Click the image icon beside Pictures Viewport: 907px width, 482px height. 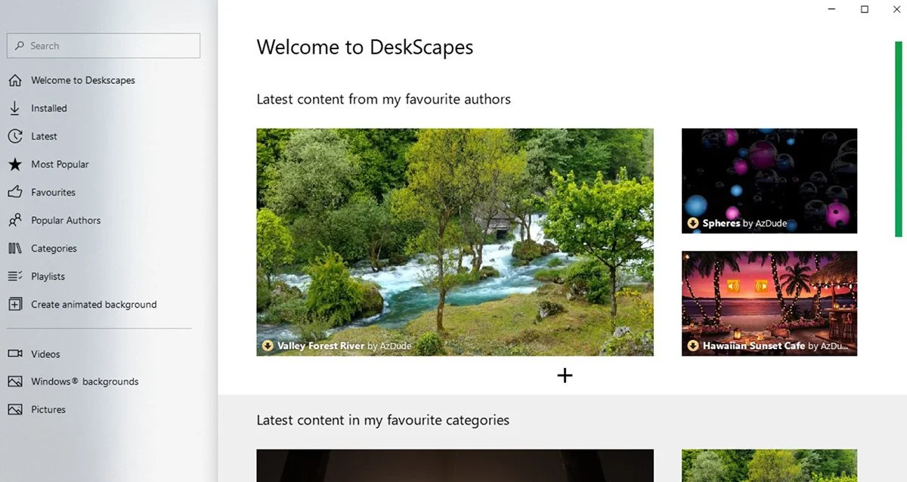(15, 409)
